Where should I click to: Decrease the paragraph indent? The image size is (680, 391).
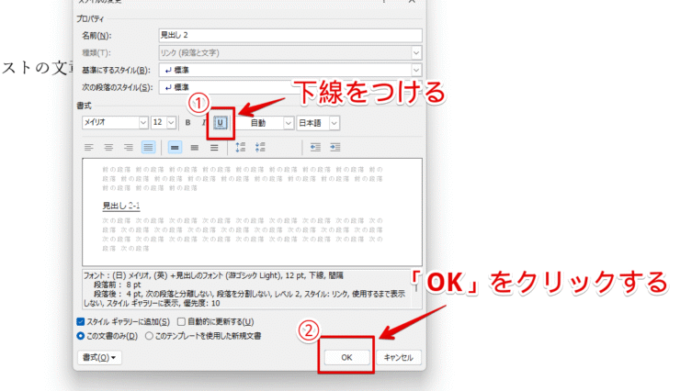tap(315, 148)
